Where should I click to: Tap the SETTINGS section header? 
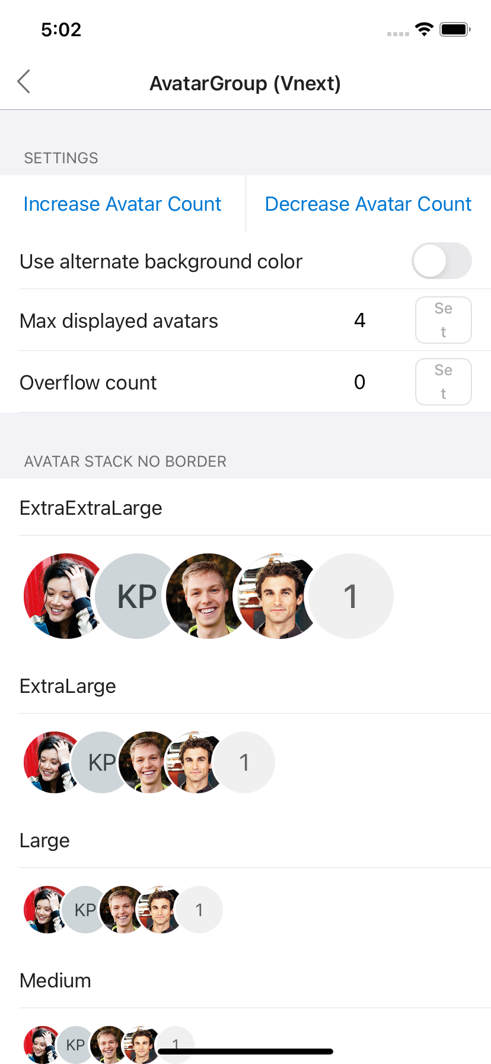pos(61,158)
